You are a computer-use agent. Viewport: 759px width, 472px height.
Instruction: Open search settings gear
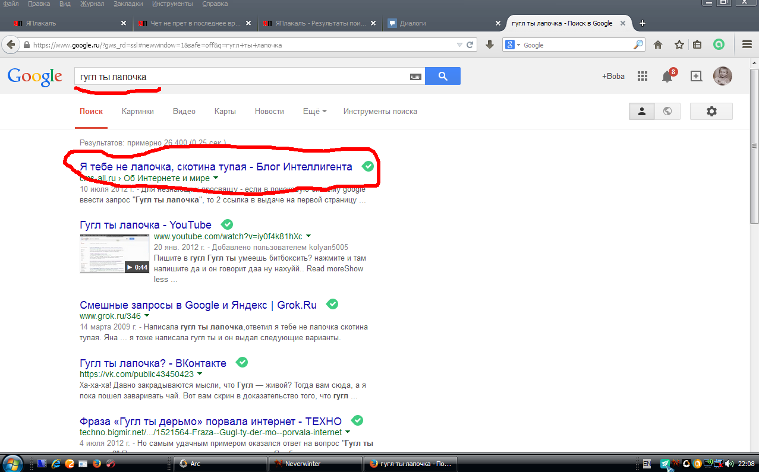711,112
